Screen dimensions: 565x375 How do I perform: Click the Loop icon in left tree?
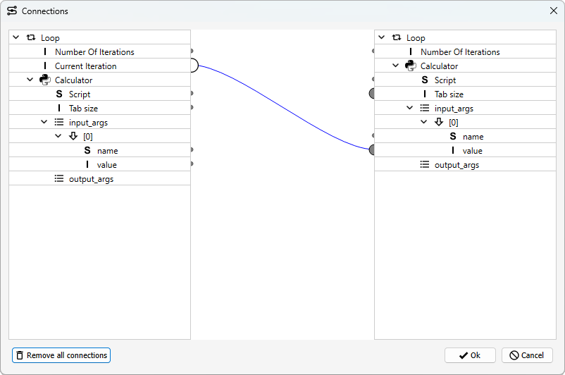pos(31,37)
